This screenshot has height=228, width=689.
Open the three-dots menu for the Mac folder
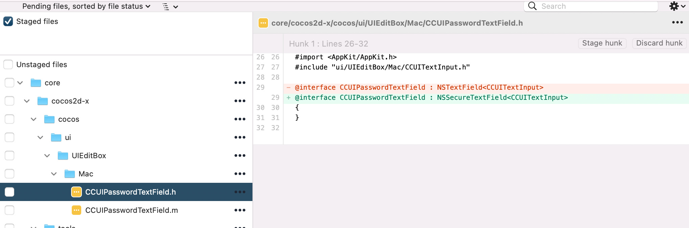(240, 174)
